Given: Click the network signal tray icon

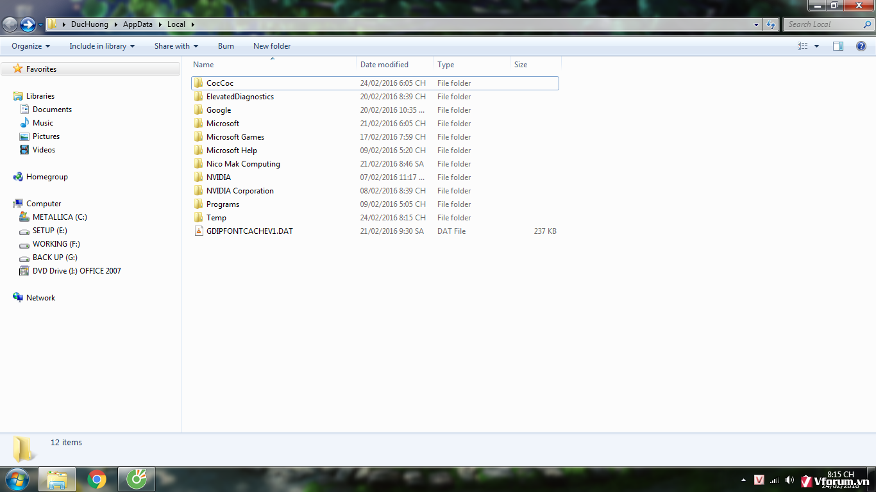Looking at the screenshot, I should pyautogui.click(x=775, y=480).
